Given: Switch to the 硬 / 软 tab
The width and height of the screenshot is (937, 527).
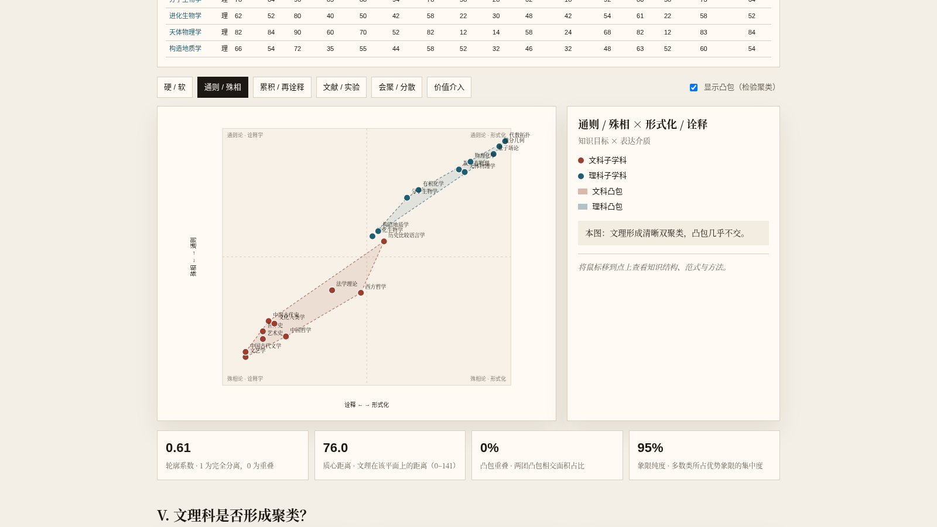Looking at the screenshot, I should (175, 87).
